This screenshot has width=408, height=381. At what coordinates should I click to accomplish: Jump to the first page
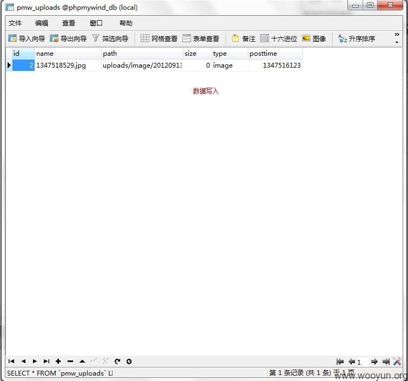tap(340, 362)
